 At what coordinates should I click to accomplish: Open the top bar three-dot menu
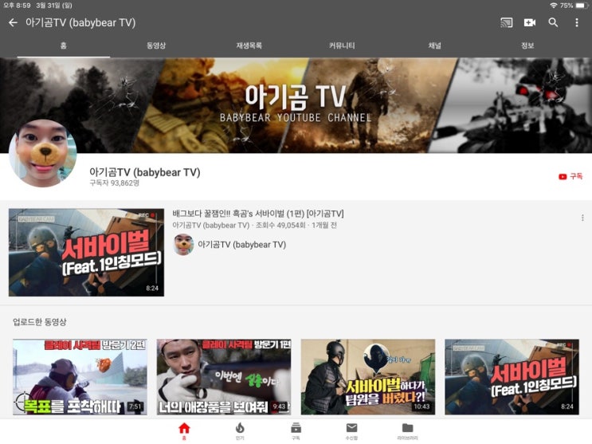[x=577, y=22]
